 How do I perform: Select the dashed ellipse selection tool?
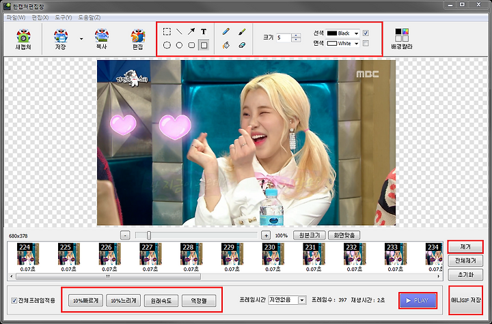click(x=167, y=45)
